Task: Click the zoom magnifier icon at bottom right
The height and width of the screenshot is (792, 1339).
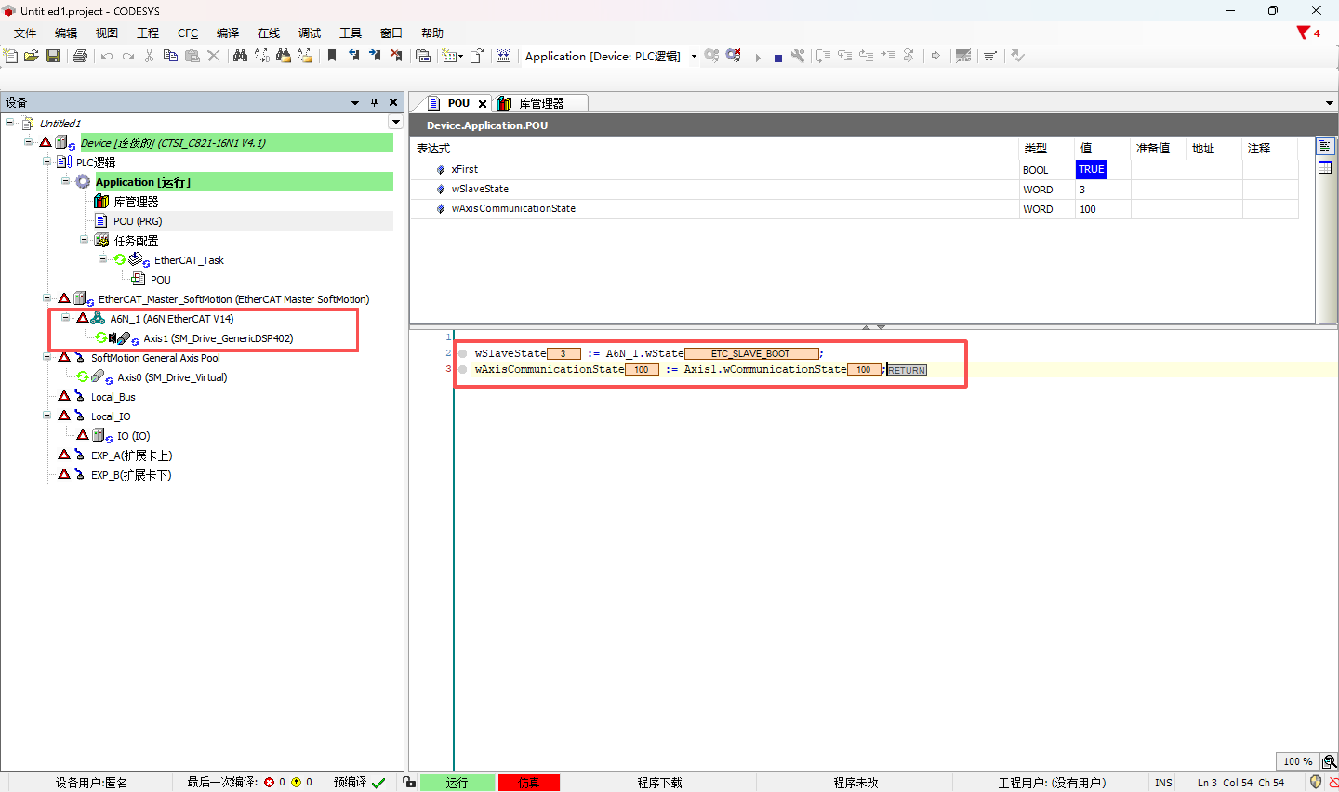Action: coord(1328,762)
